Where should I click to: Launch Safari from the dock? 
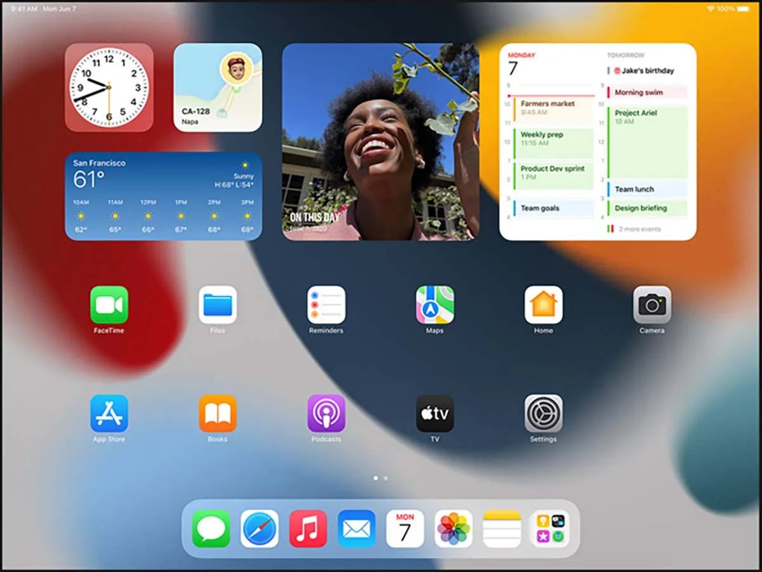pos(259,528)
